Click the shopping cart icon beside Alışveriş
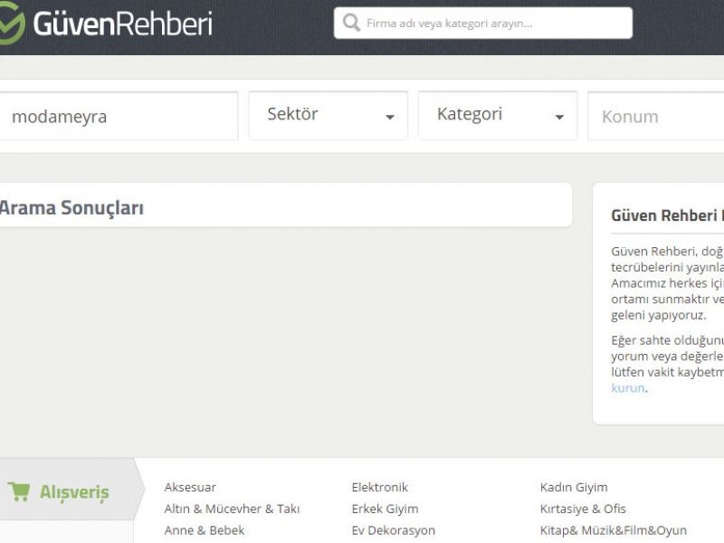The height and width of the screenshot is (543, 724). [19, 491]
